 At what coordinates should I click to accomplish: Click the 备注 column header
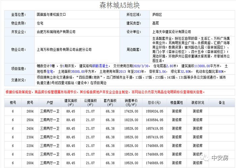pyautogui.click(x=222, y=103)
